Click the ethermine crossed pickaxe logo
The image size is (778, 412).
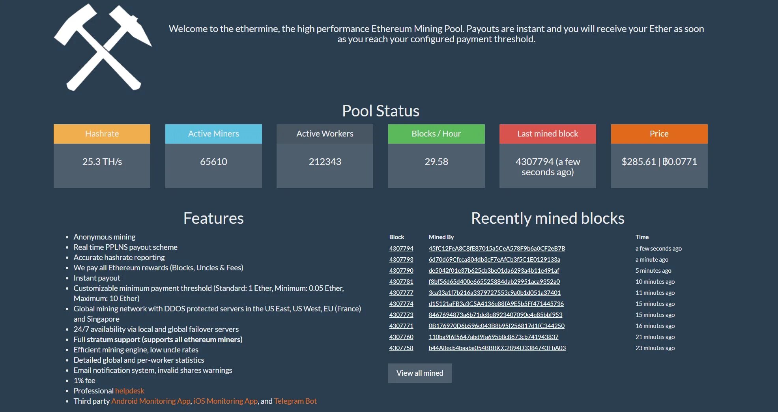pos(103,47)
